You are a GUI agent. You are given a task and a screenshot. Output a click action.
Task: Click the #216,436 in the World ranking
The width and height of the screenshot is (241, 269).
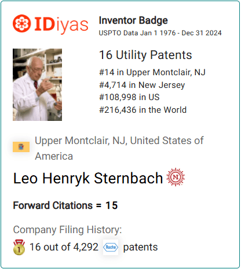pos(143,110)
